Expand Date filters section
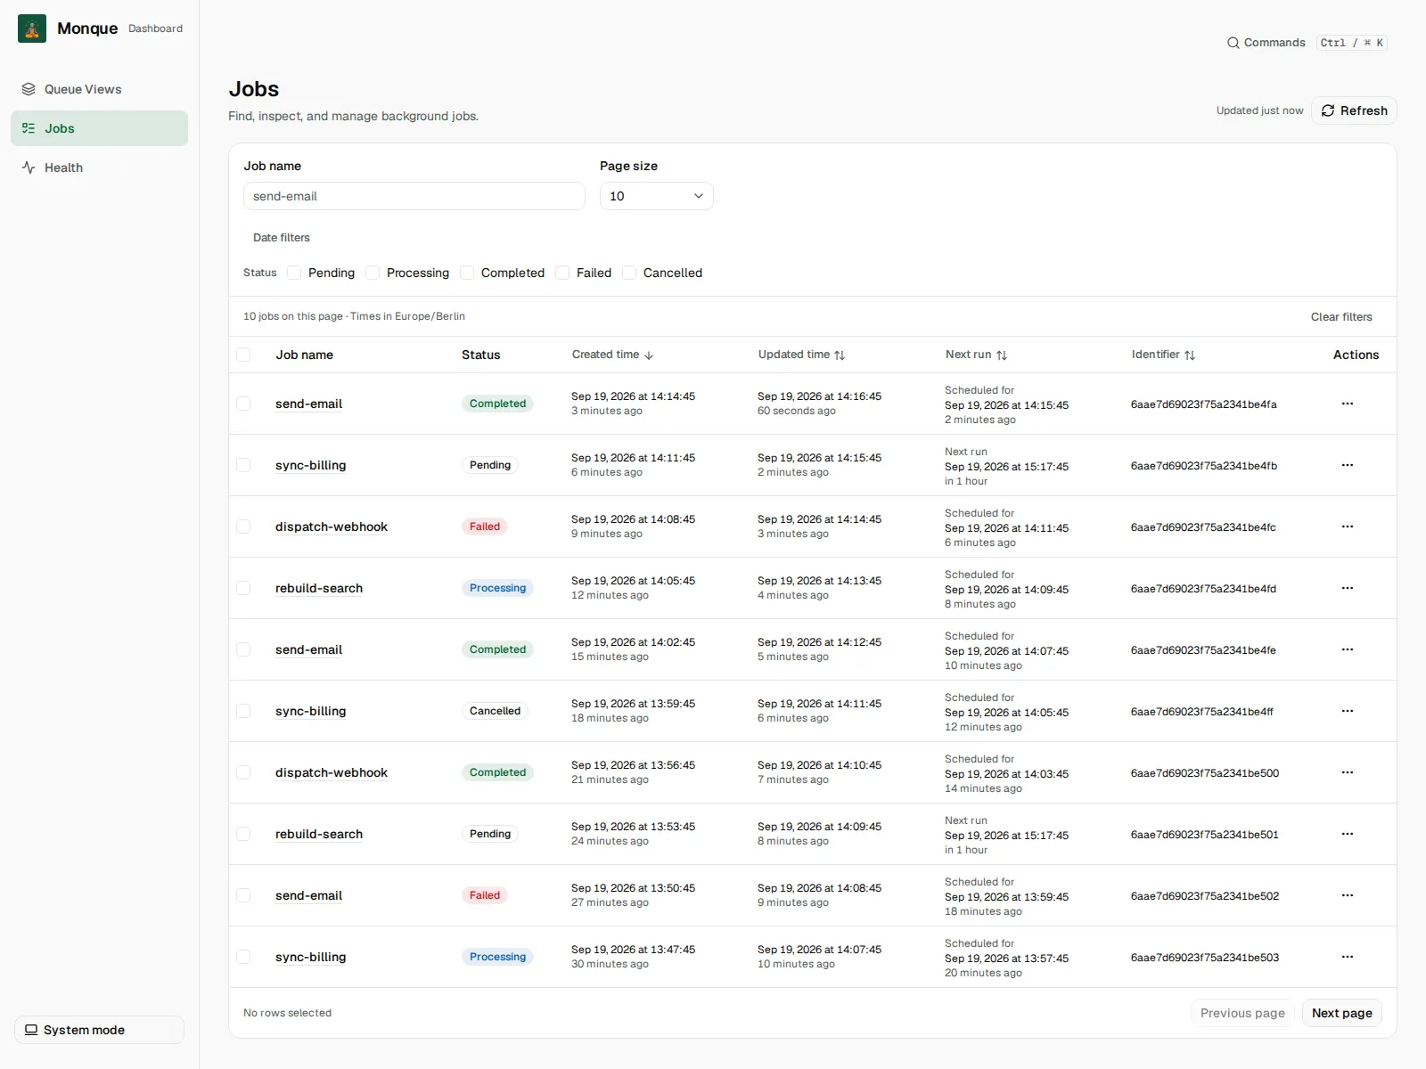 click(x=281, y=238)
